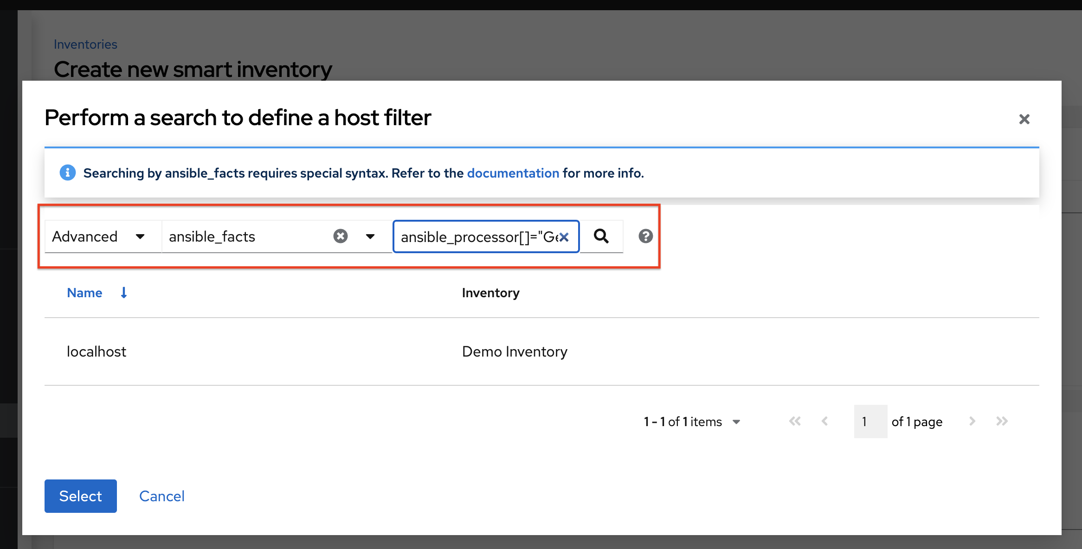
Task: Open the Inventories breadcrumb page
Action: coord(85,44)
